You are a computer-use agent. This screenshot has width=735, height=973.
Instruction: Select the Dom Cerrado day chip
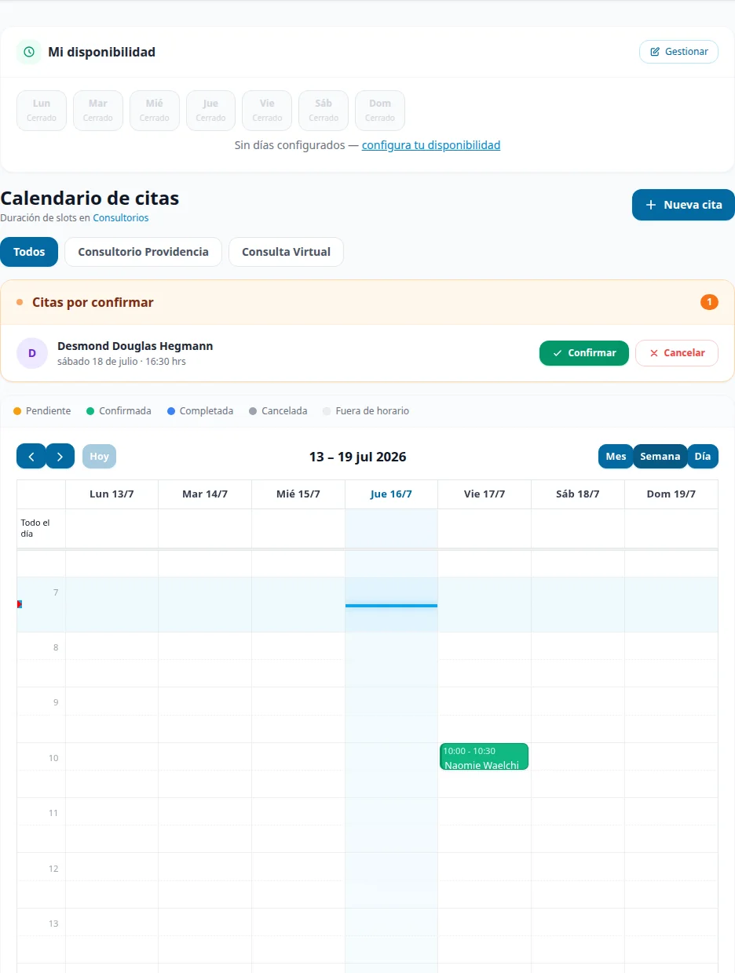point(380,110)
